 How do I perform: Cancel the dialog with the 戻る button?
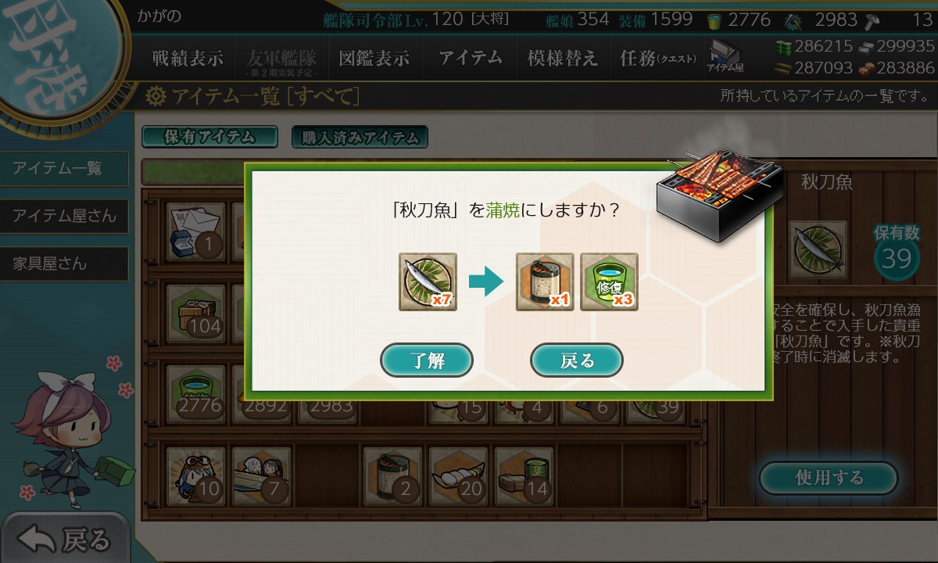tap(577, 360)
